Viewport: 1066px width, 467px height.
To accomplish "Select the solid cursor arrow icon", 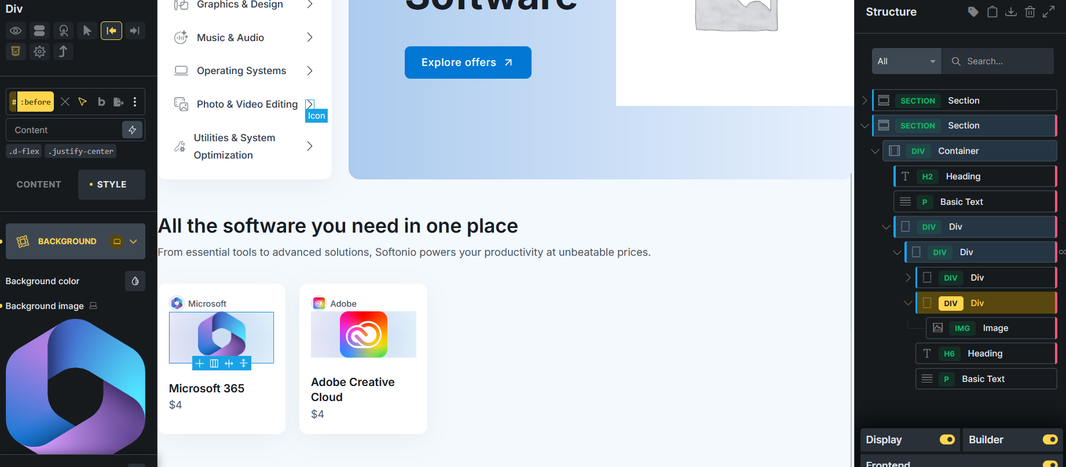I will click(x=87, y=31).
